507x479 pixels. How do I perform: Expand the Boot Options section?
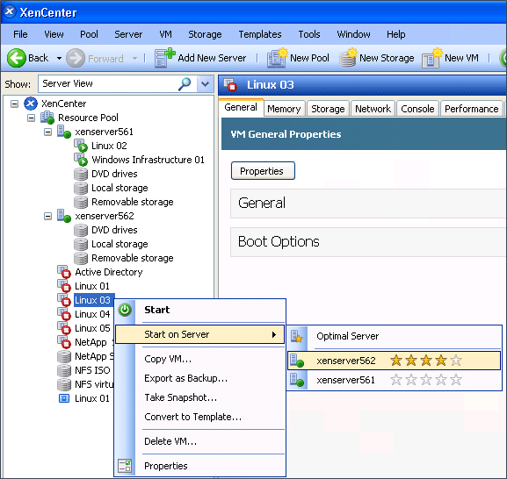[369, 242]
